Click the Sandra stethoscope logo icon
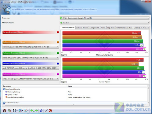The height and width of the screenshot is (114, 152). coord(6,9)
